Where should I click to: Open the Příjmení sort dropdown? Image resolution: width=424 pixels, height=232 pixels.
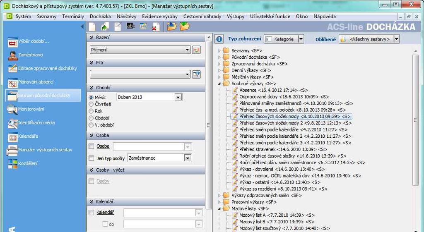pos(188,50)
